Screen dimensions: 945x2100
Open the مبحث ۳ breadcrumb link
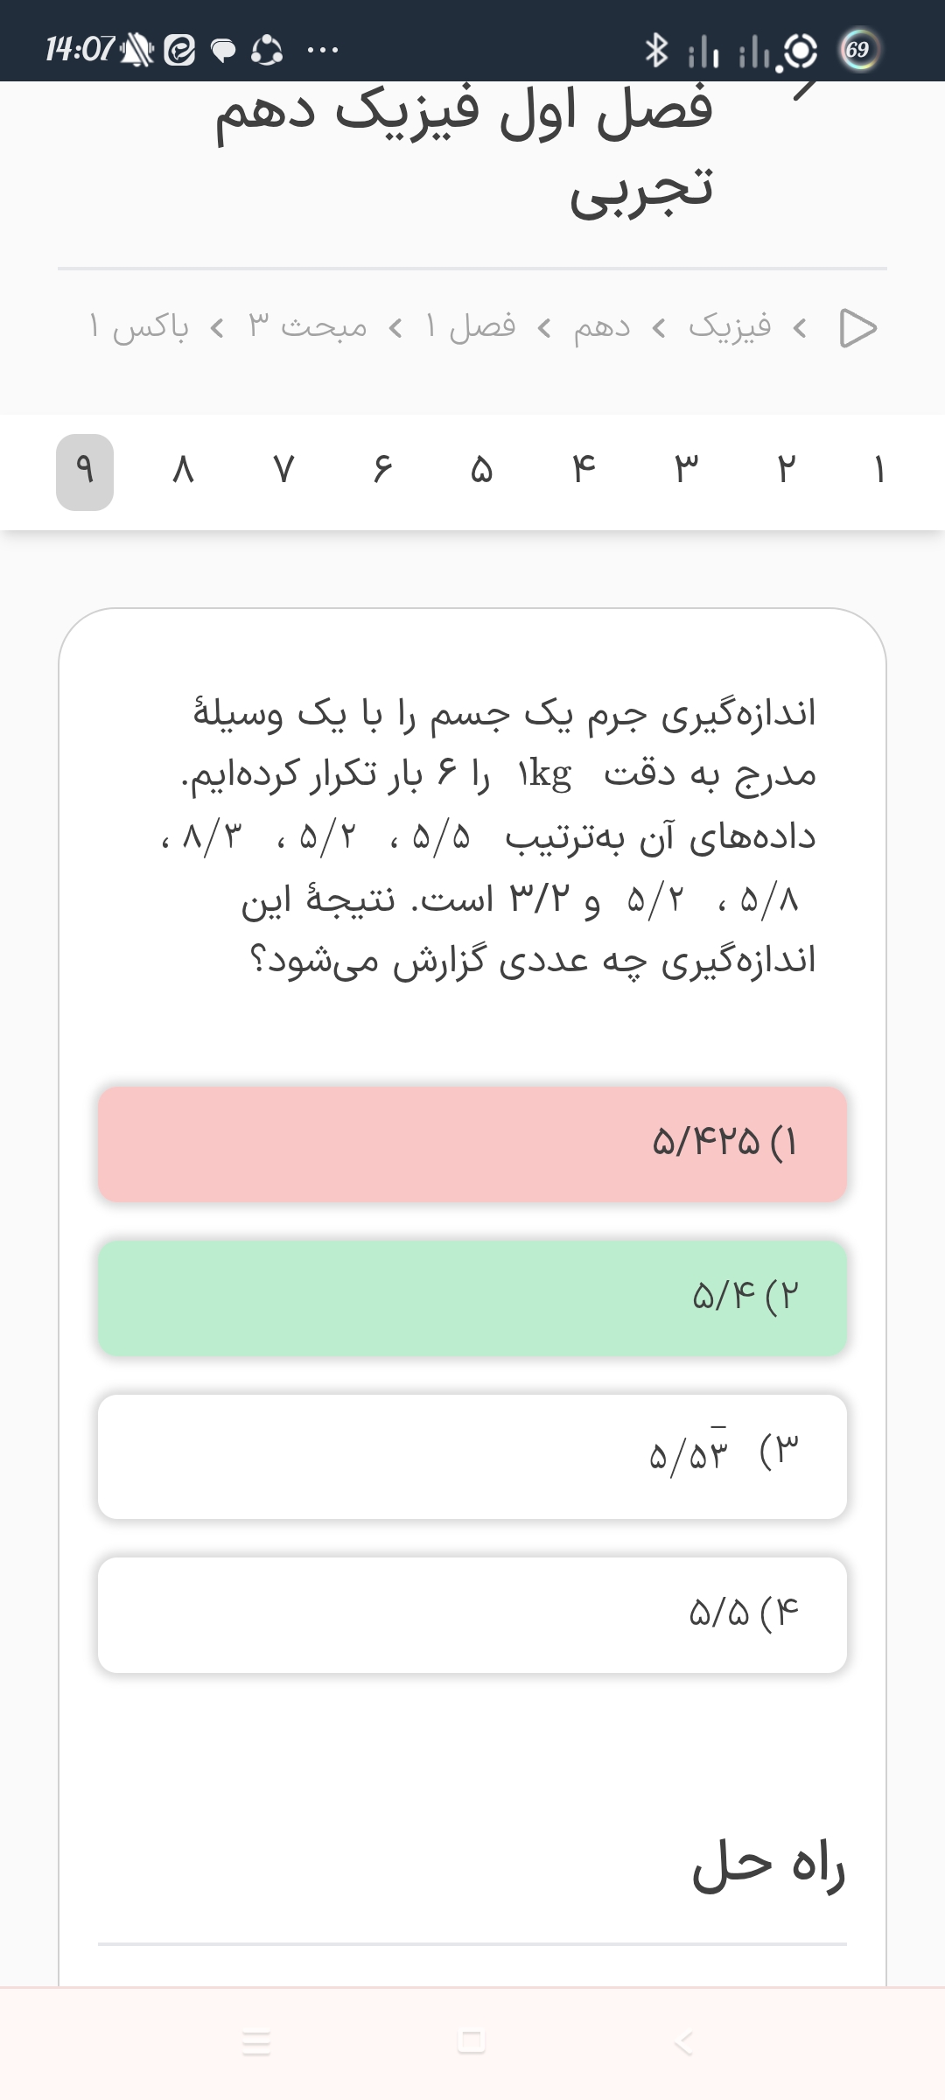[x=307, y=327]
